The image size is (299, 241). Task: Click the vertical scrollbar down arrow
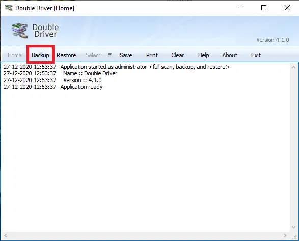pyautogui.click(x=294, y=227)
